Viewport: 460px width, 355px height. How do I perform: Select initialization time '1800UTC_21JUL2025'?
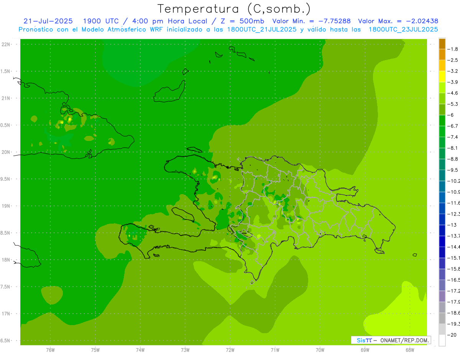262,29
